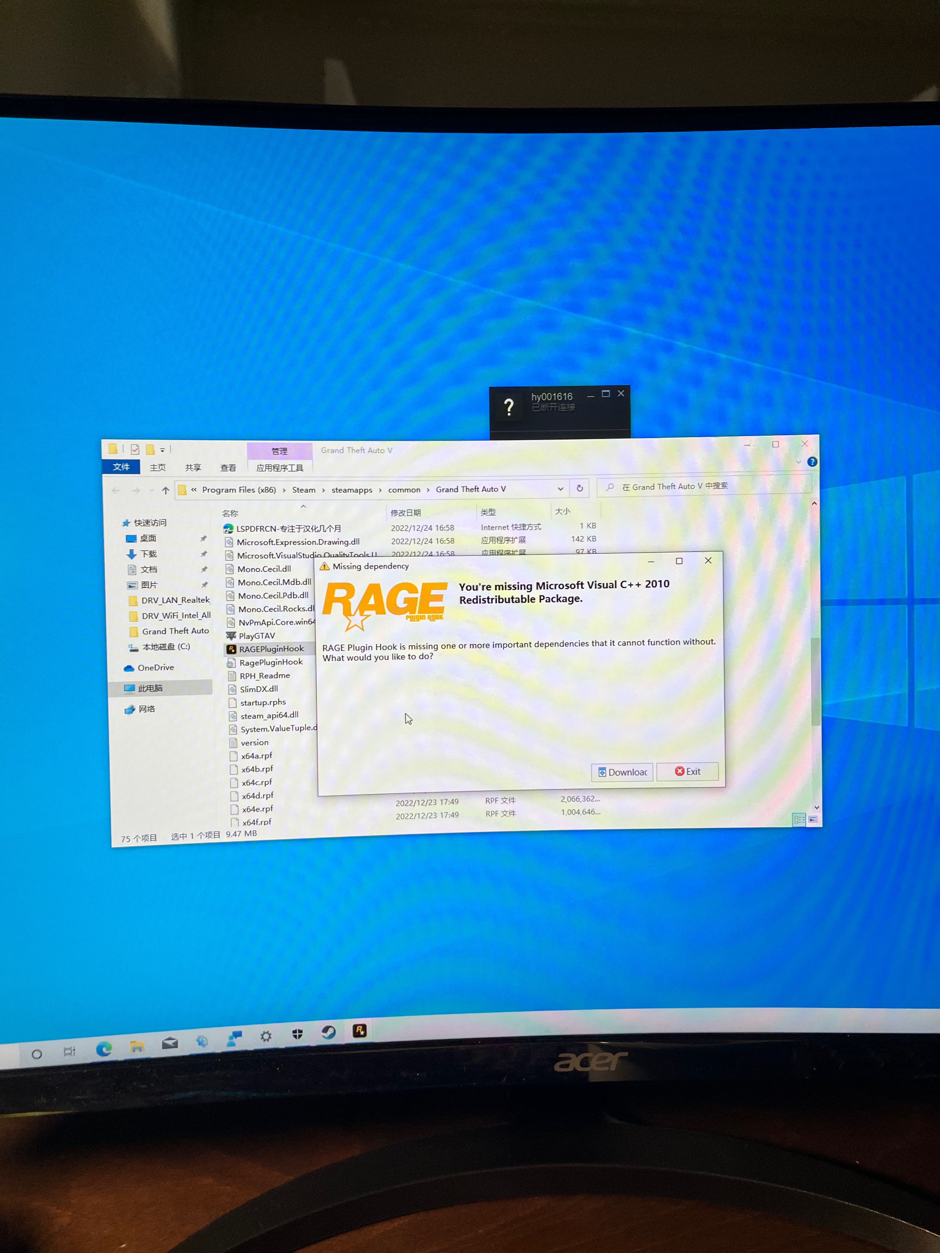Navigate to the steamapps breadcrumb
Screen dimensions: 940x1253
click(x=352, y=490)
